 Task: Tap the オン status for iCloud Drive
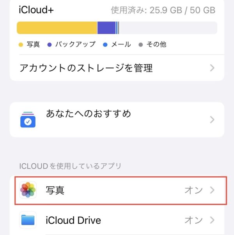194,220
